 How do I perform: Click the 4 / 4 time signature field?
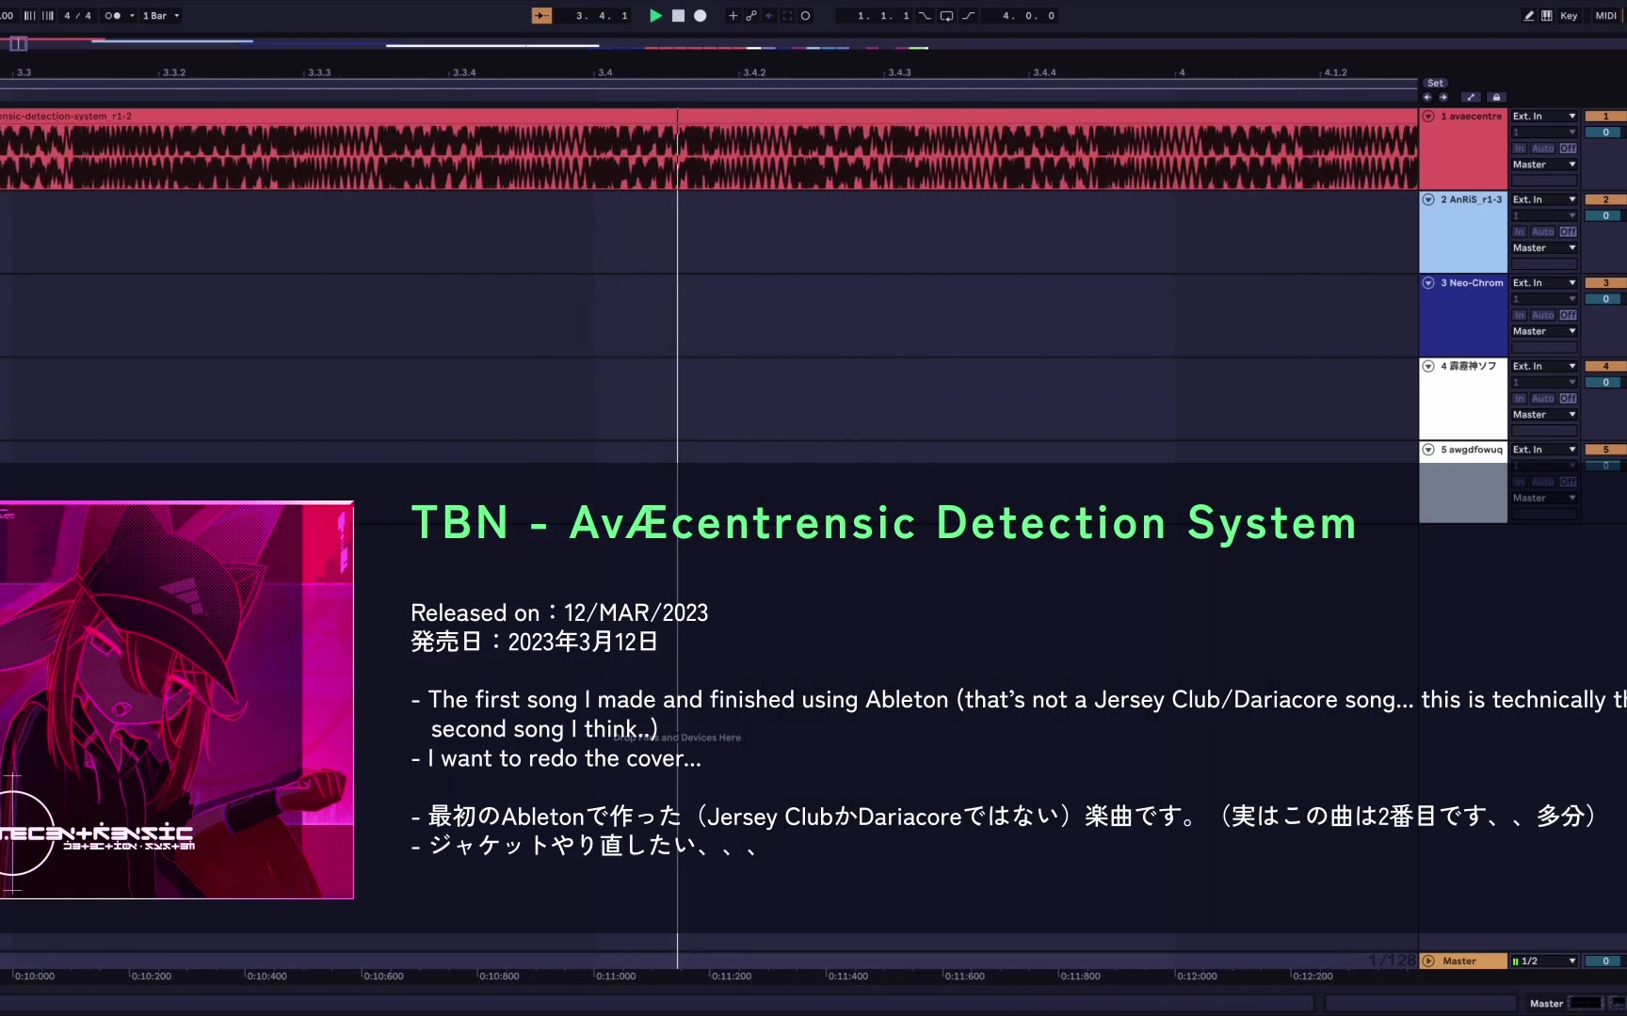click(78, 16)
